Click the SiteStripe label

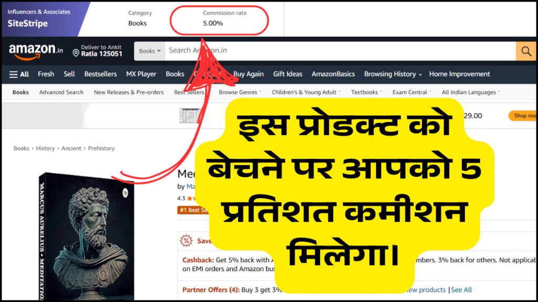28,23
